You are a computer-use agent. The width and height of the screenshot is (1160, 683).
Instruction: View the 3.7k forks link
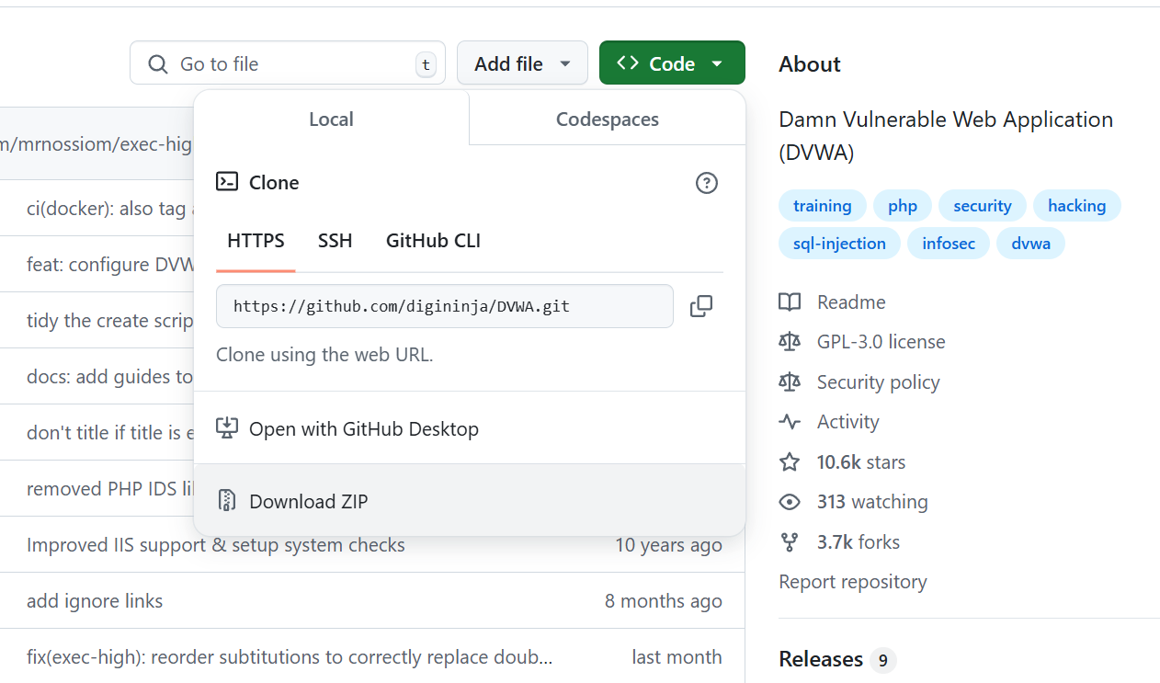(859, 542)
